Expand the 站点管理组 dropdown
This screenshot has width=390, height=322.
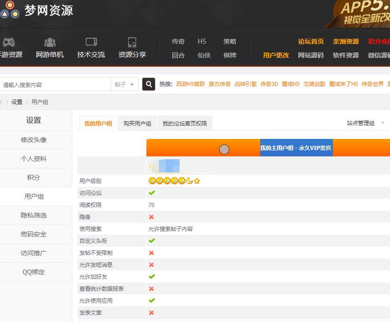[x=366, y=123]
